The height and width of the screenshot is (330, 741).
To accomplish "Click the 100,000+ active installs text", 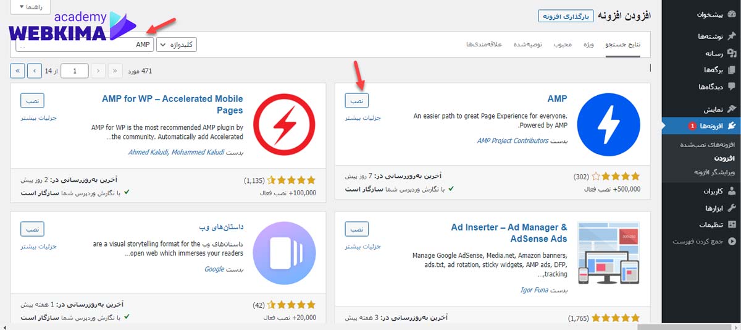I will pyautogui.click(x=288, y=193).
